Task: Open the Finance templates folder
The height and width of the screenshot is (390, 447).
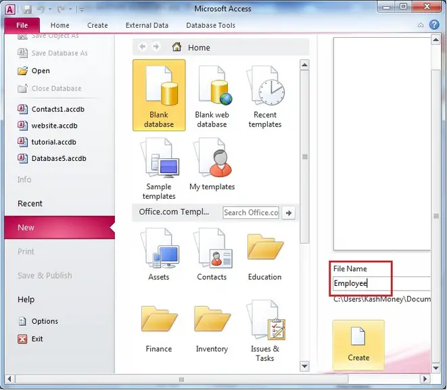Action: pyautogui.click(x=159, y=329)
